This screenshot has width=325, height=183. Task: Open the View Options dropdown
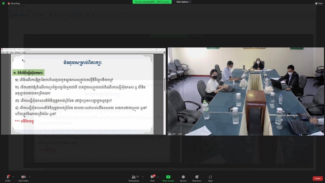pos(184,2)
